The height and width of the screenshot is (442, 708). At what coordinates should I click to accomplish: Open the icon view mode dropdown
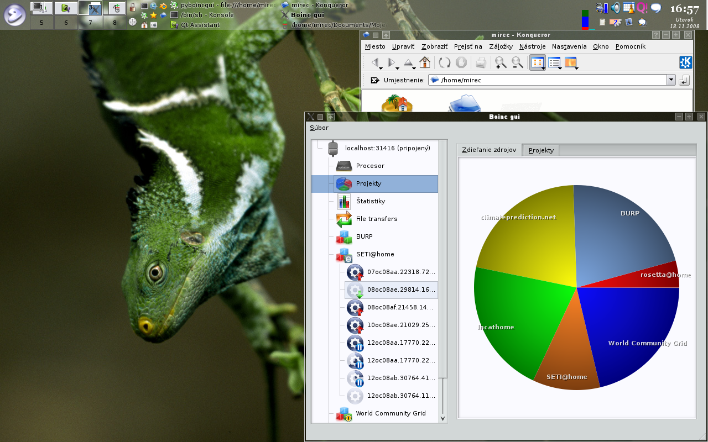(x=544, y=69)
